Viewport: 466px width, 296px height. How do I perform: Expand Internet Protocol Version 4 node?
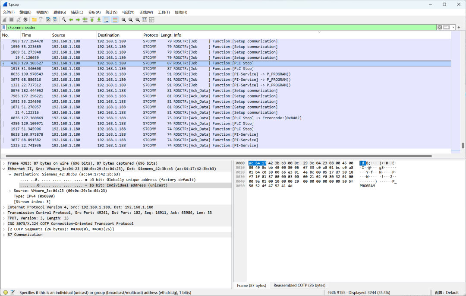3,207
